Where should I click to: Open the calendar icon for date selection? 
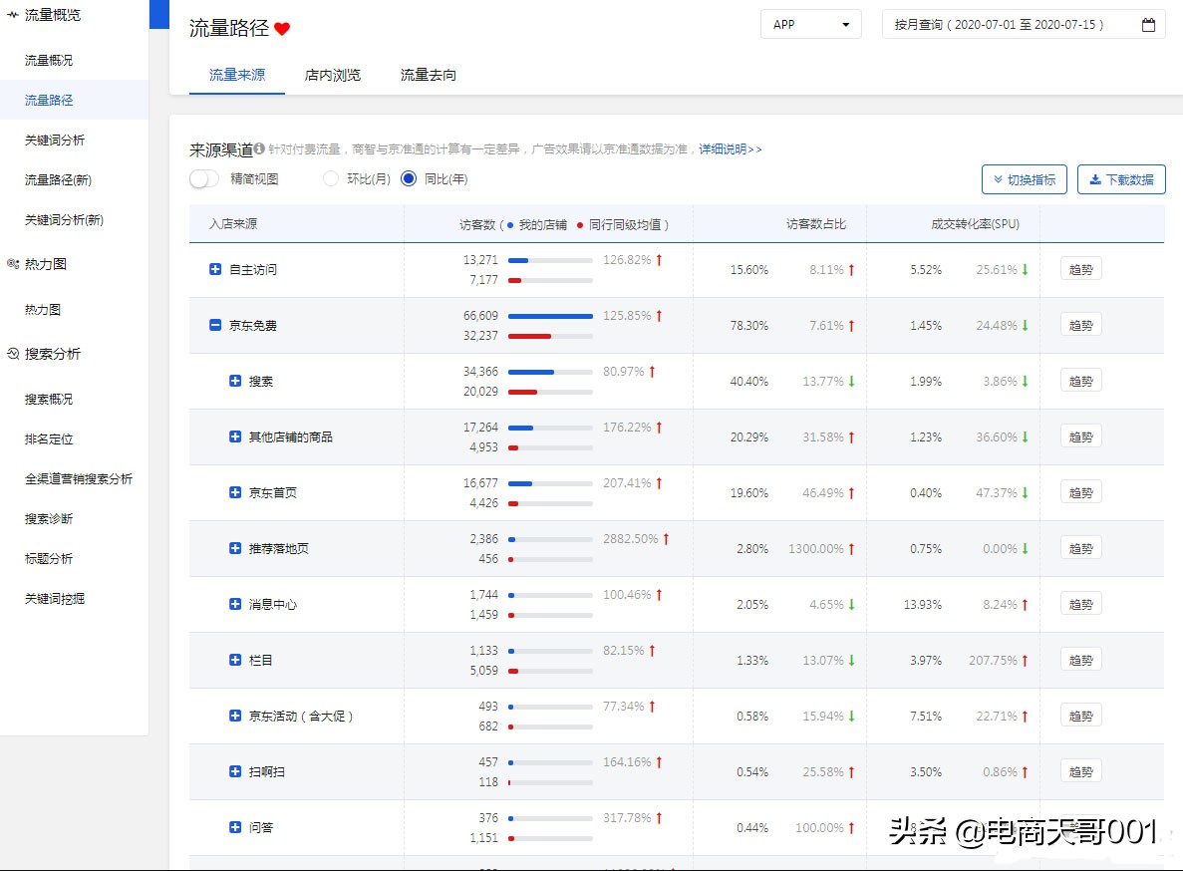1149,24
